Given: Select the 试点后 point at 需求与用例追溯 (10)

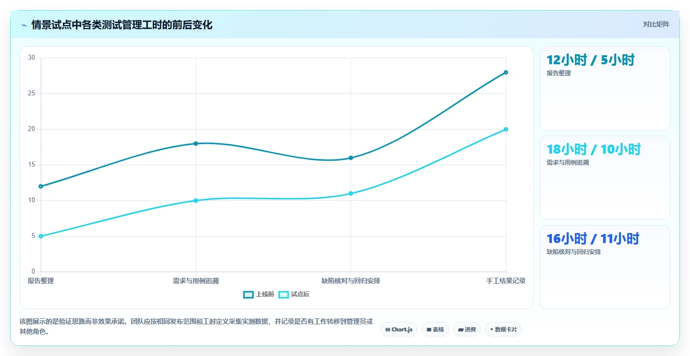Looking at the screenshot, I should pos(196,200).
